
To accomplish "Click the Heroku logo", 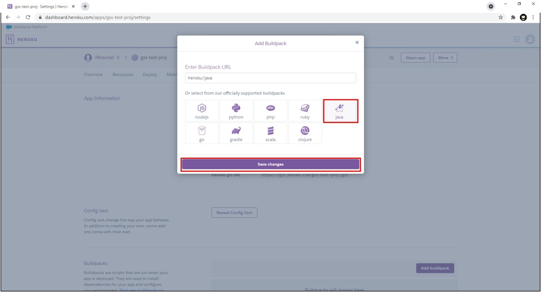I will [x=22, y=39].
